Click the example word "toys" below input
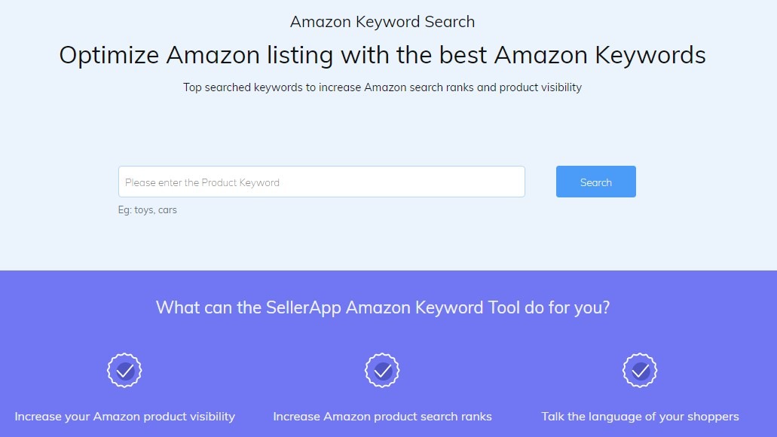This screenshot has height=437, width=777. (x=143, y=210)
